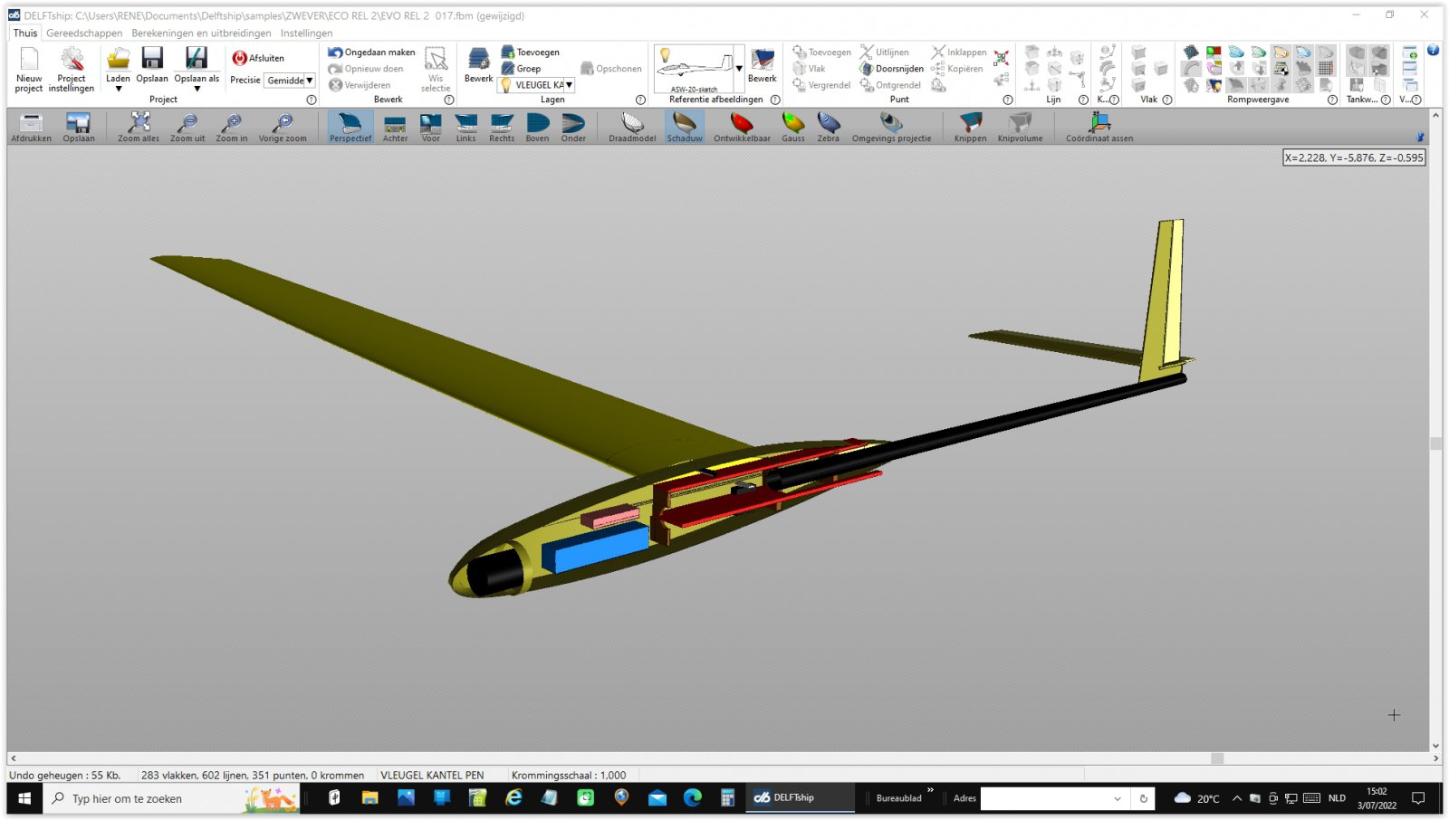Expand the Bureaublad toolbar chevron
The image size is (1449, 820).
pos(930,790)
